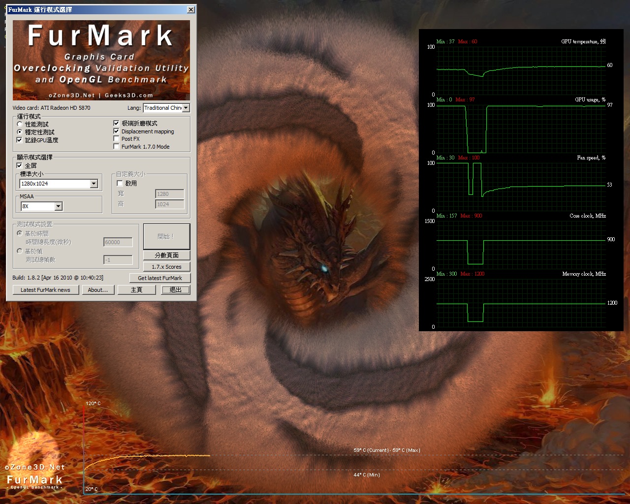Click the custom height field showing 1024

point(170,204)
